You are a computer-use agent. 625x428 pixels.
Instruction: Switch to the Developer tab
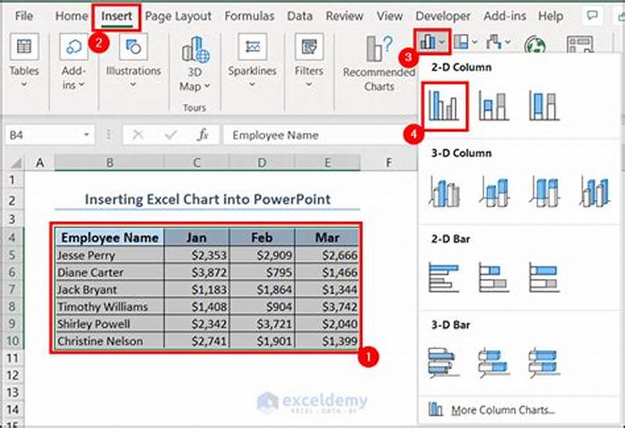coord(443,16)
